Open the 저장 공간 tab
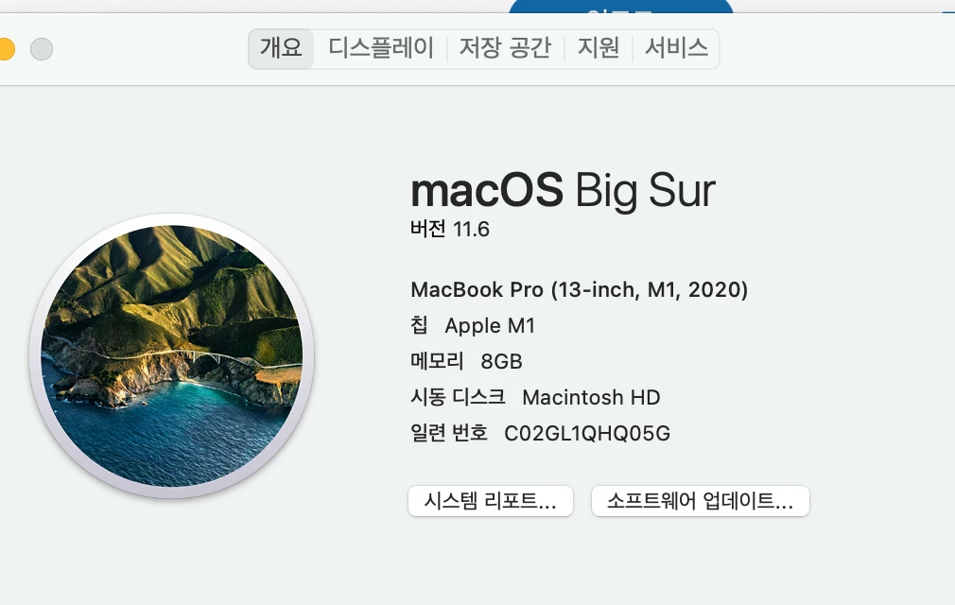The image size is (955, 605). click(505, 49)
